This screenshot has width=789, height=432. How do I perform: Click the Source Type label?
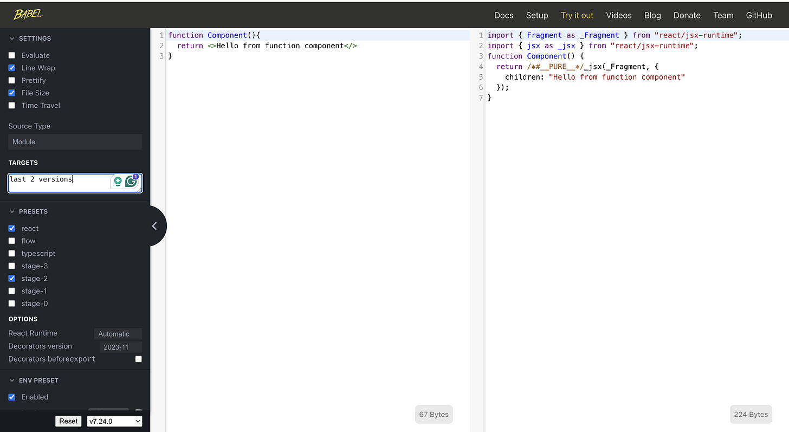(x=29, y=126)
